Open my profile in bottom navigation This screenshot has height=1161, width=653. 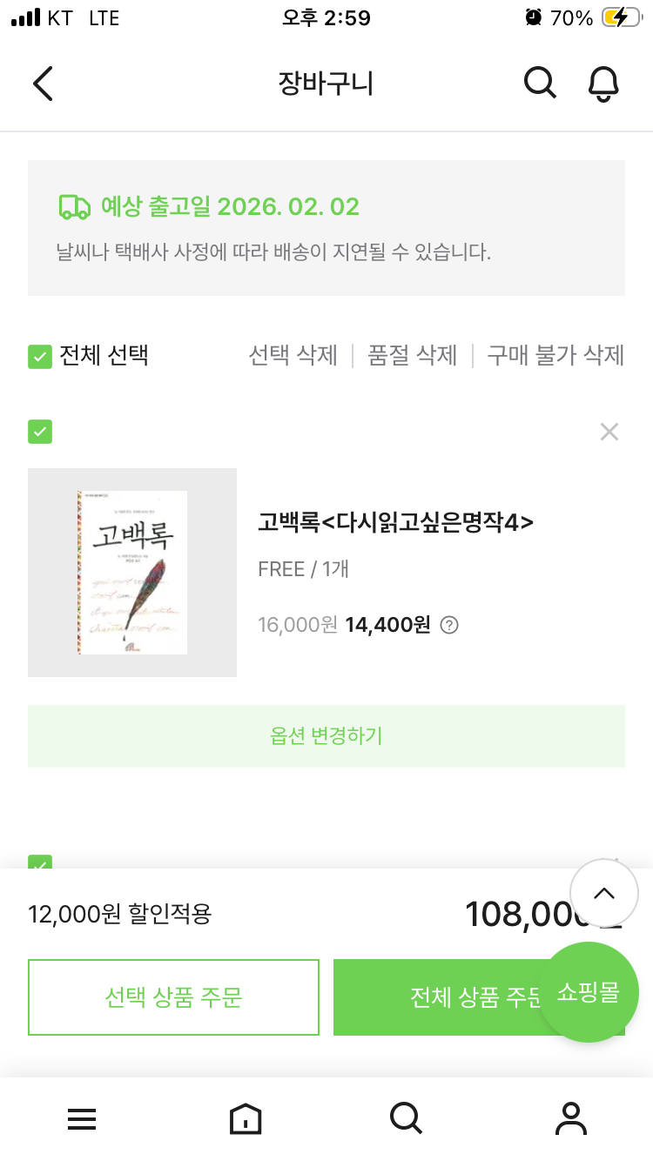pos(571,1118)
